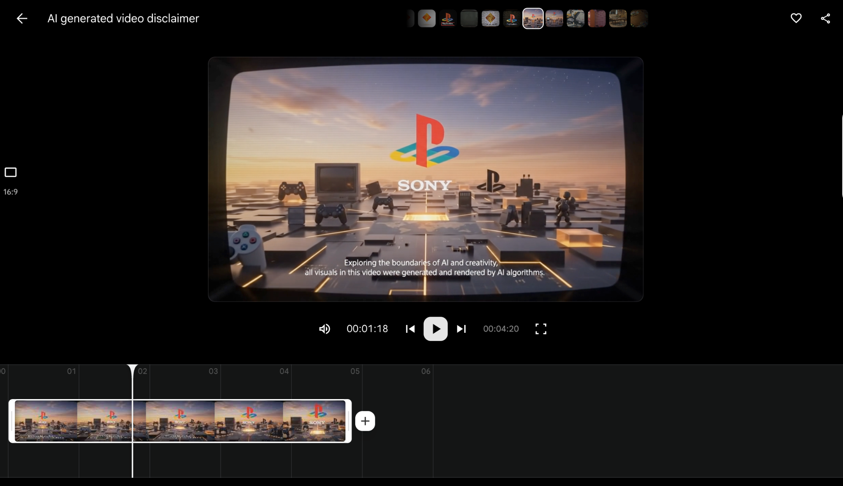
Task: Click the current time 00:01:18
Action: tap(367, 329)
